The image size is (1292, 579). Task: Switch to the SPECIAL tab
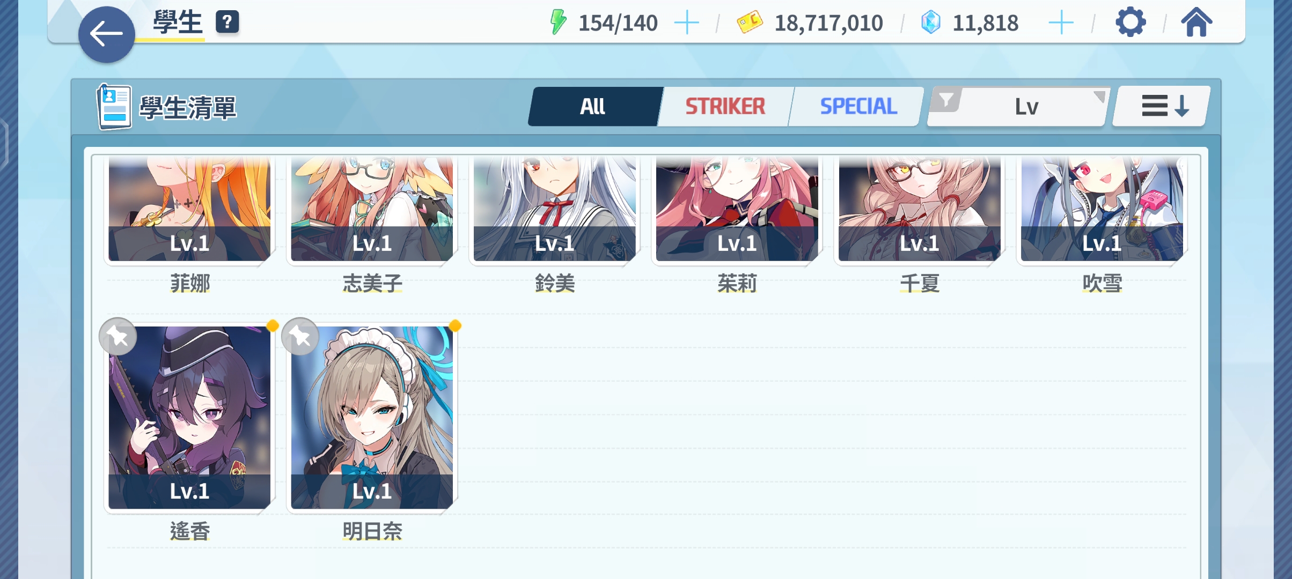[x=858, y=107]
